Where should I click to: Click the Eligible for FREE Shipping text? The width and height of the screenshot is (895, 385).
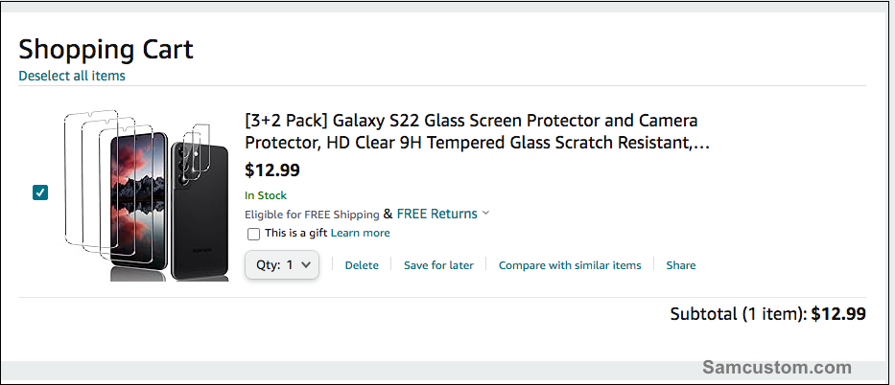(312, 215)
